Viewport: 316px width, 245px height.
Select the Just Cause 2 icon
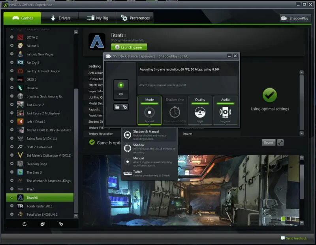point(20,105)
